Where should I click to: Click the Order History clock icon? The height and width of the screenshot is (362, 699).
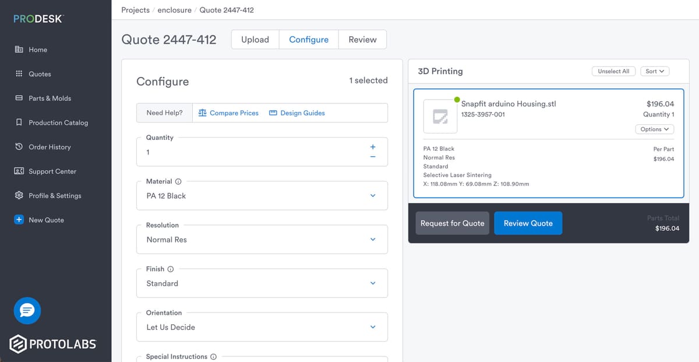(19, 147)
